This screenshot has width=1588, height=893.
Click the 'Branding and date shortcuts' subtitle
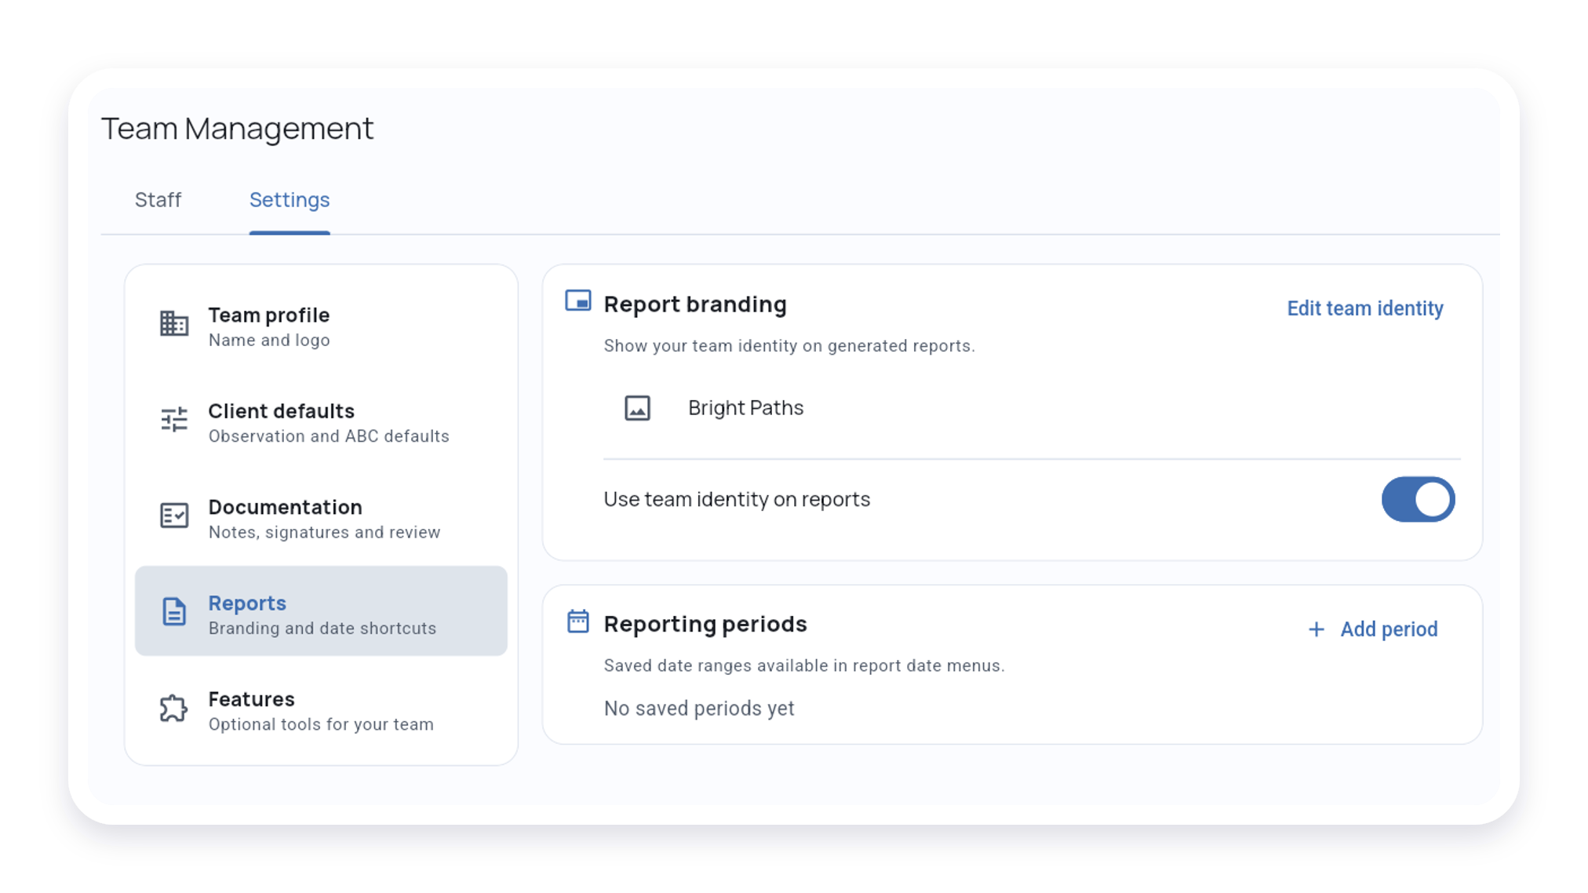pos(322,629)
